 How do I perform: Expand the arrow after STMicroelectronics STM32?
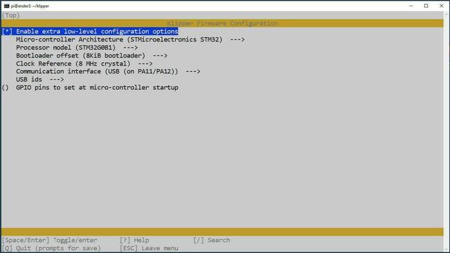coord(237,39)
